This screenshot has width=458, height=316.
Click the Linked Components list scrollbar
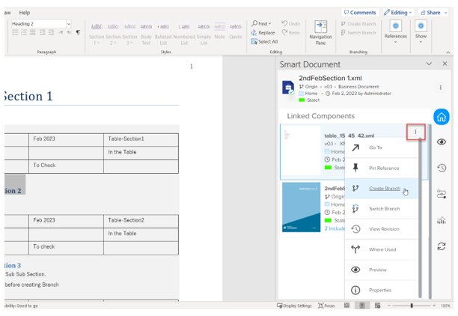coord(430,211)
